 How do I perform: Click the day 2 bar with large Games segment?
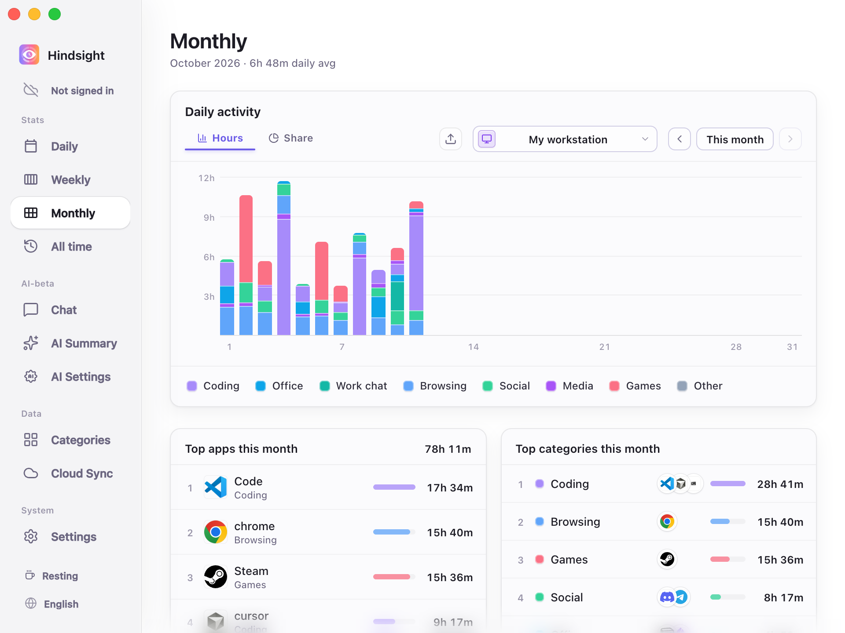coord(246,265)
